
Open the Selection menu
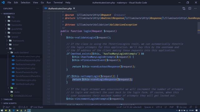click(25, 2)
